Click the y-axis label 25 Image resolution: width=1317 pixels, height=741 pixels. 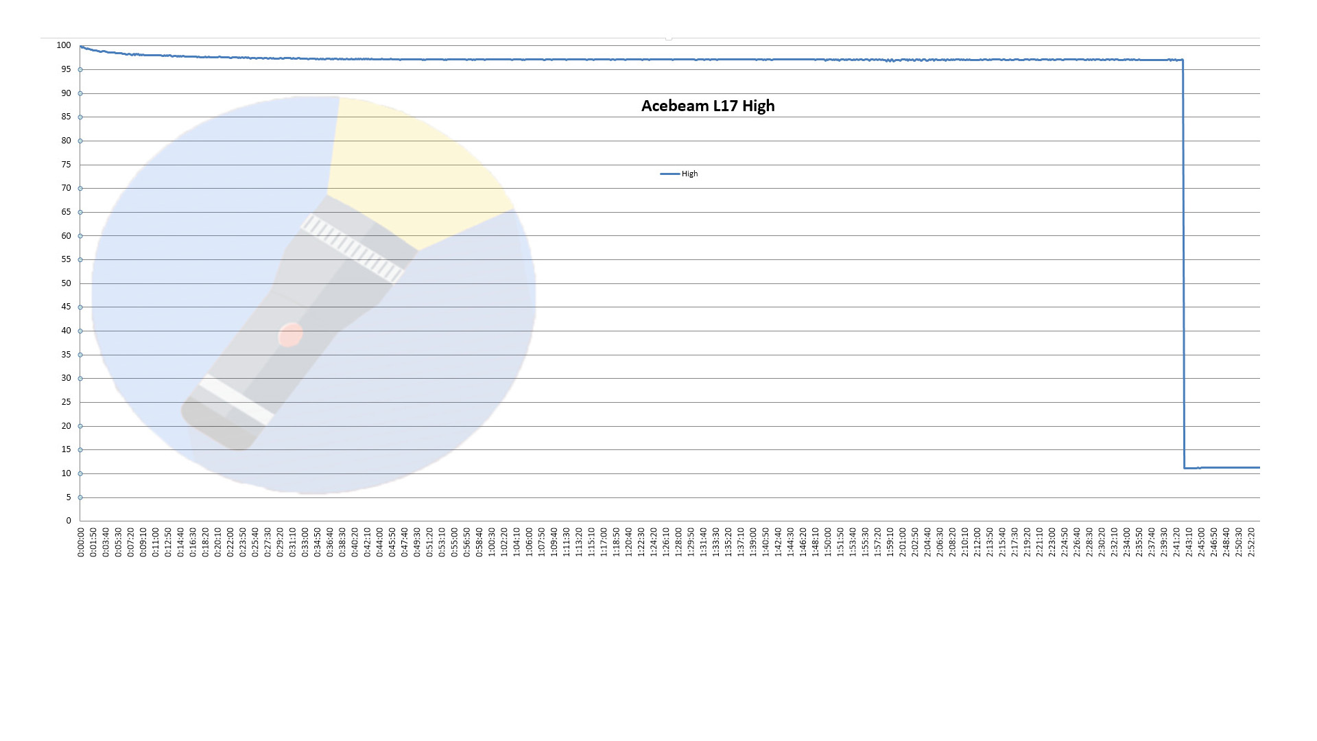[x=66, y=402]
